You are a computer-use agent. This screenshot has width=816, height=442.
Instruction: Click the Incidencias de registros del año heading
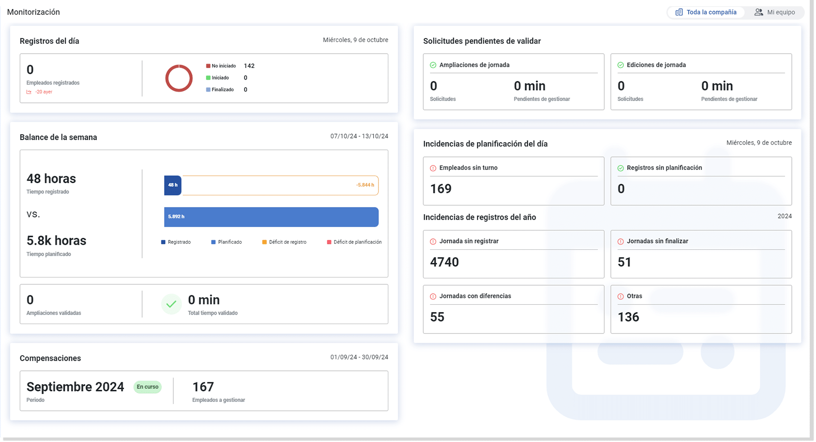coord(480,217)
